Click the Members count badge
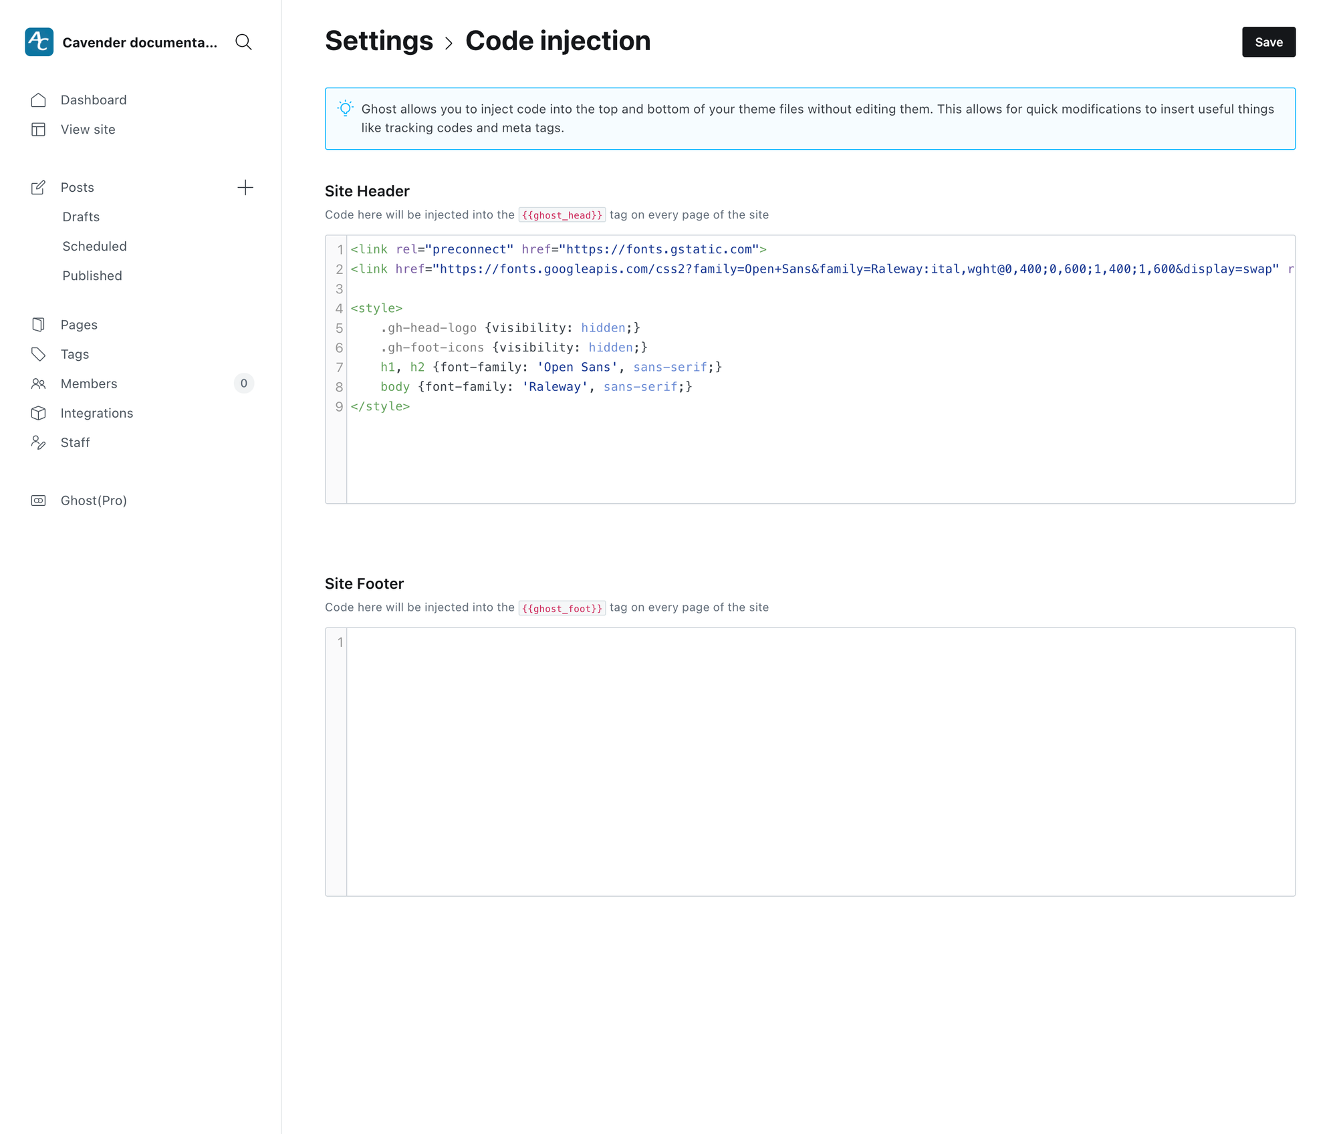The width and height of the screenshot is (1337, 1134). [244, 384]
